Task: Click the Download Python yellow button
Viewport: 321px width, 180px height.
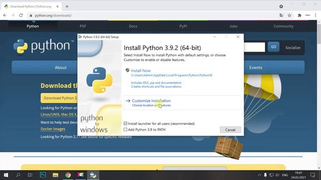Action: (x=59, y=98)
